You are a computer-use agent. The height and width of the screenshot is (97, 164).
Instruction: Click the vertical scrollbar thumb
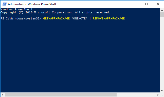click(162, 14)
